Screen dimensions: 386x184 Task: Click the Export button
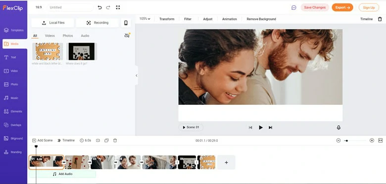coord(342,7)
